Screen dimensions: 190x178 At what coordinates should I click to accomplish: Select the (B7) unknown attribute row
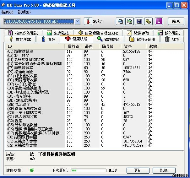point(95,84)
